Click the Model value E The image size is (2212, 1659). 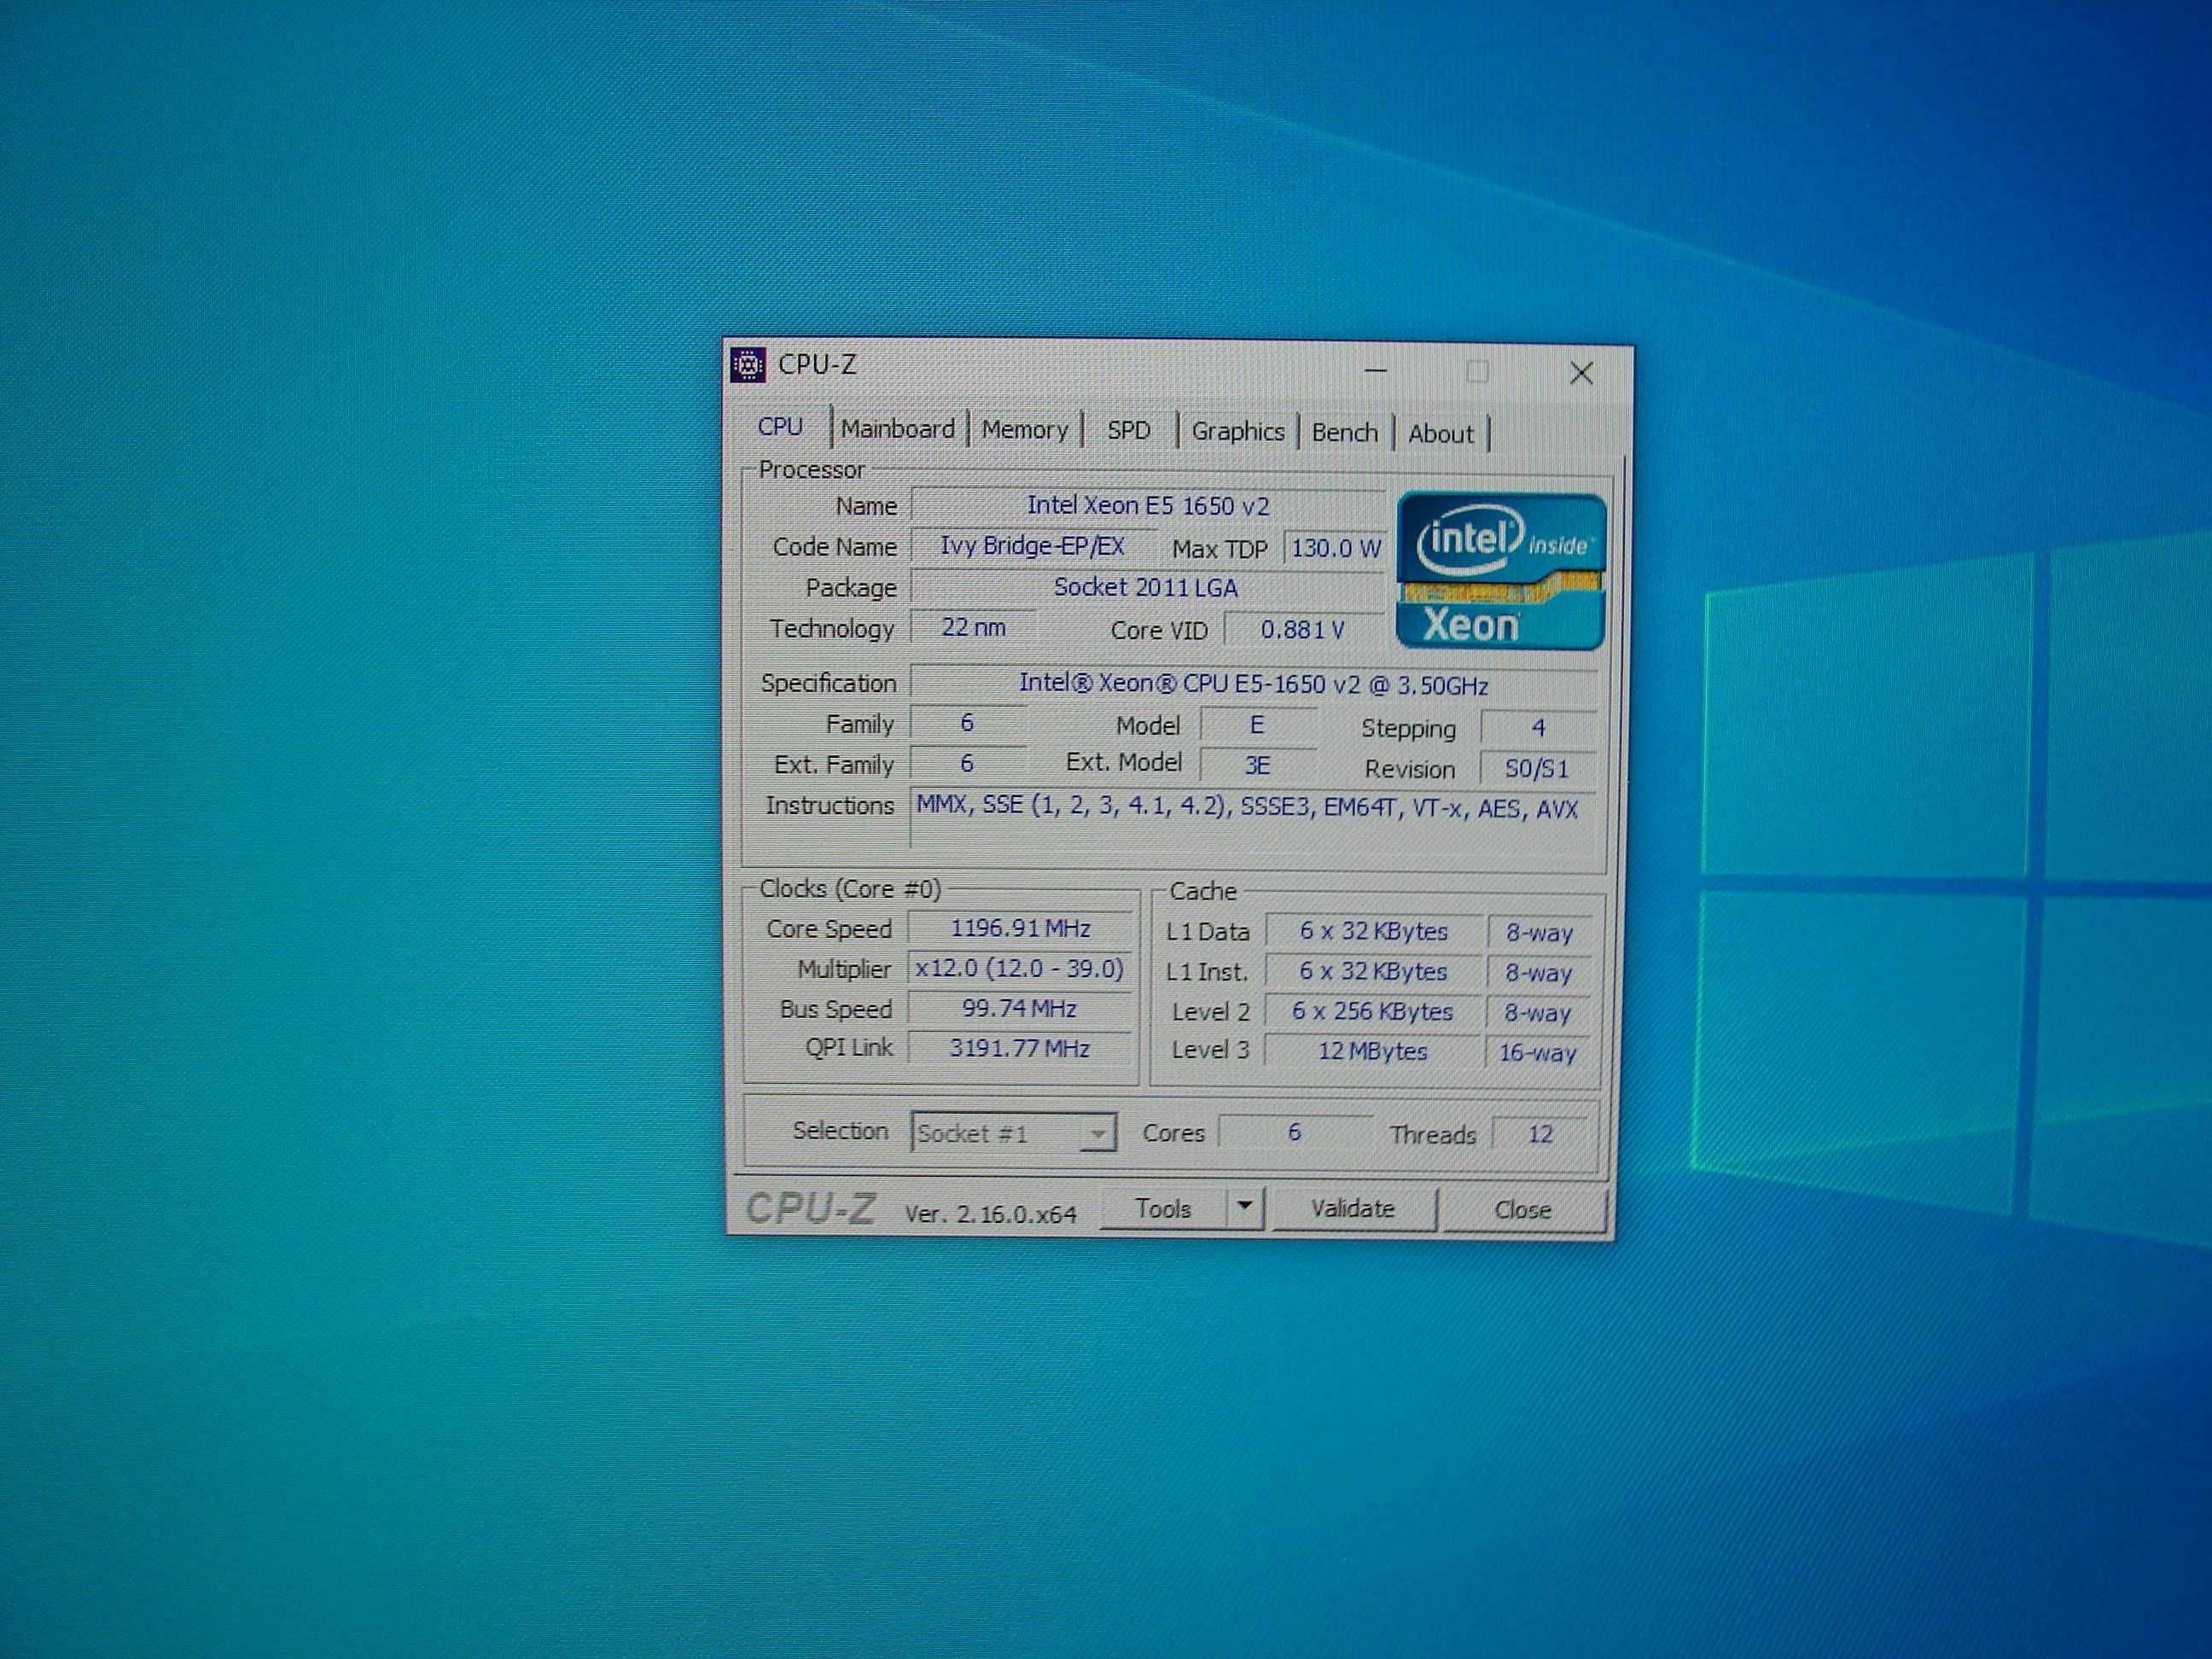(x=1257, y=725)
